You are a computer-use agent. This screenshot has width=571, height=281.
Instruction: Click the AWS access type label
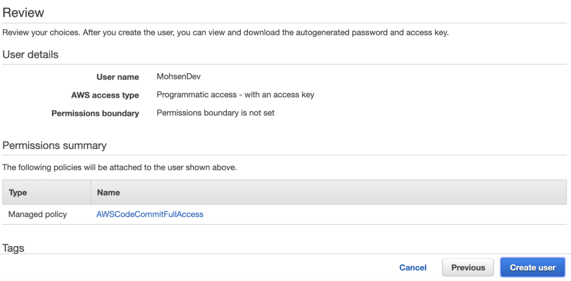pos(105,95)
